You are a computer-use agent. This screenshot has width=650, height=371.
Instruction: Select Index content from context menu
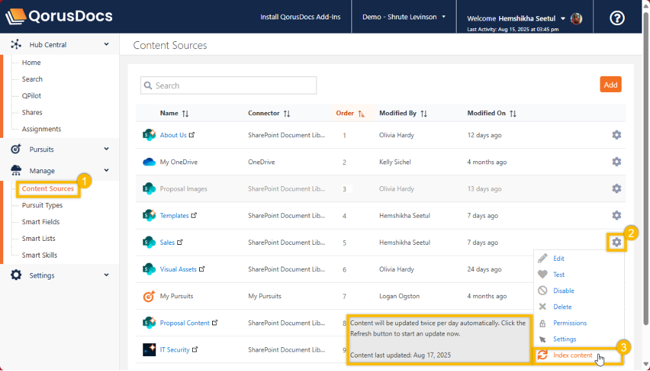click(x=572, y=356)
